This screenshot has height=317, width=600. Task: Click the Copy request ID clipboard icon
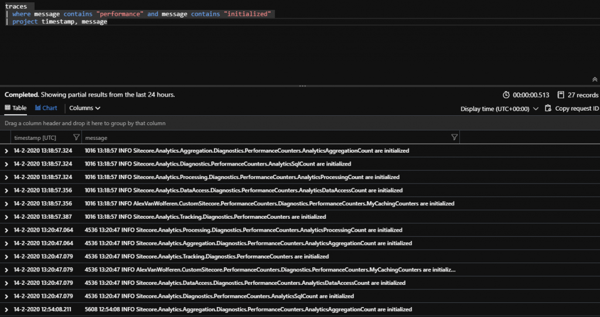click(x=548, y=108)
